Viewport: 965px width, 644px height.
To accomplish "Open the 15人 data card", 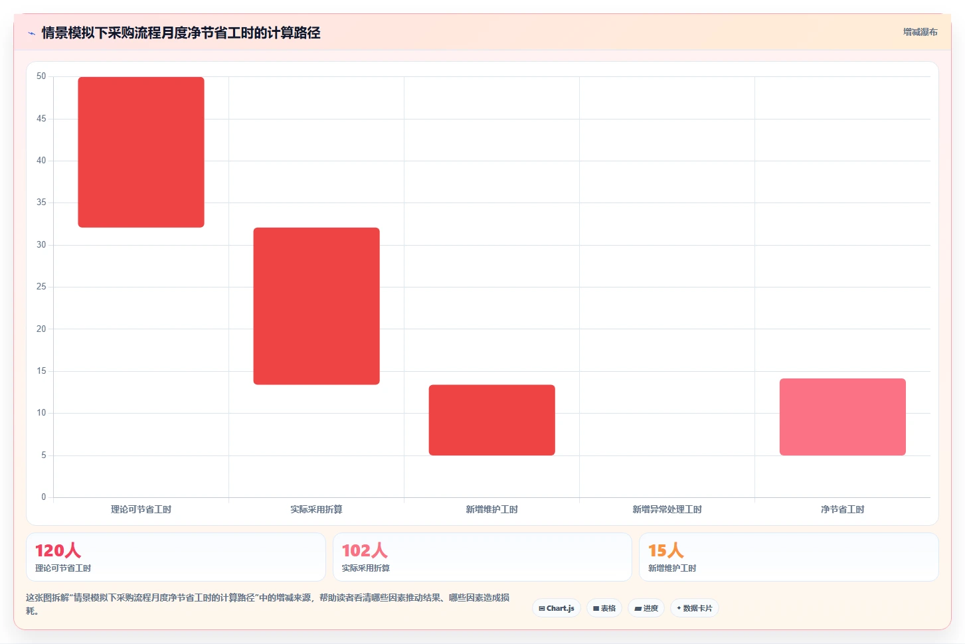I will (789, 557).
